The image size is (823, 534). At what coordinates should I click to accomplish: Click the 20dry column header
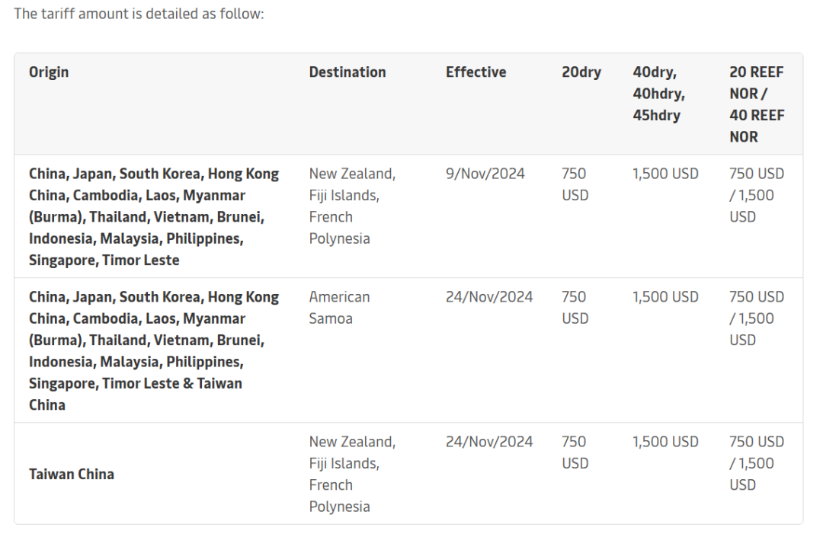point(581,72)
